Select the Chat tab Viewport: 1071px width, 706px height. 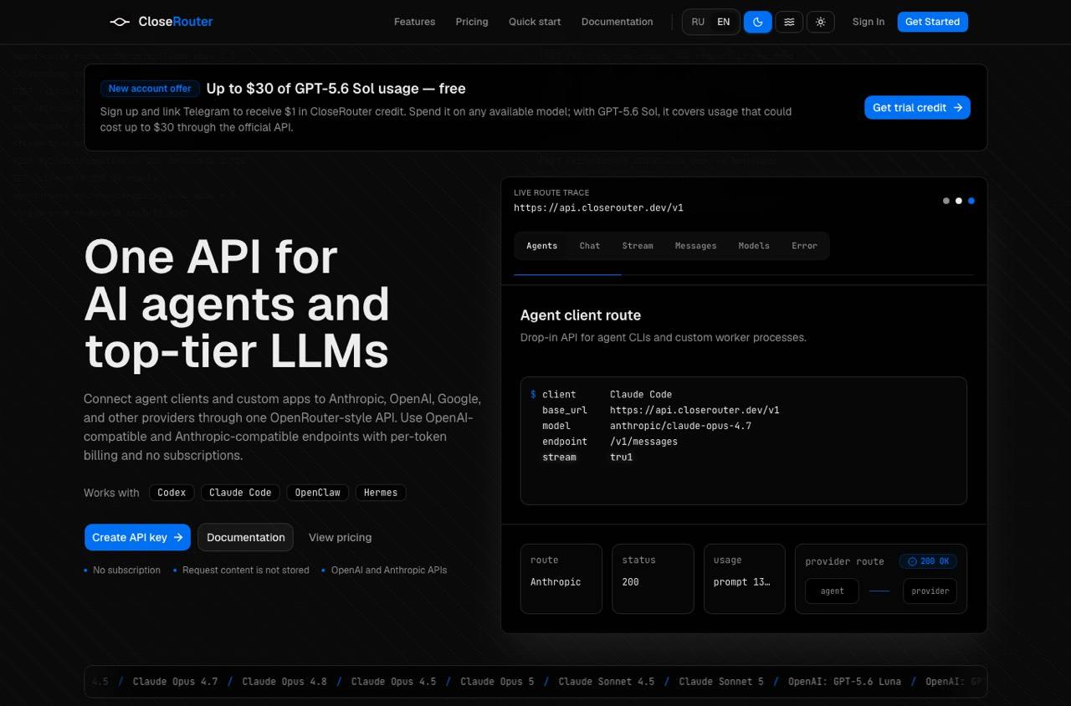pyautogui.click(x=590, y=246)
